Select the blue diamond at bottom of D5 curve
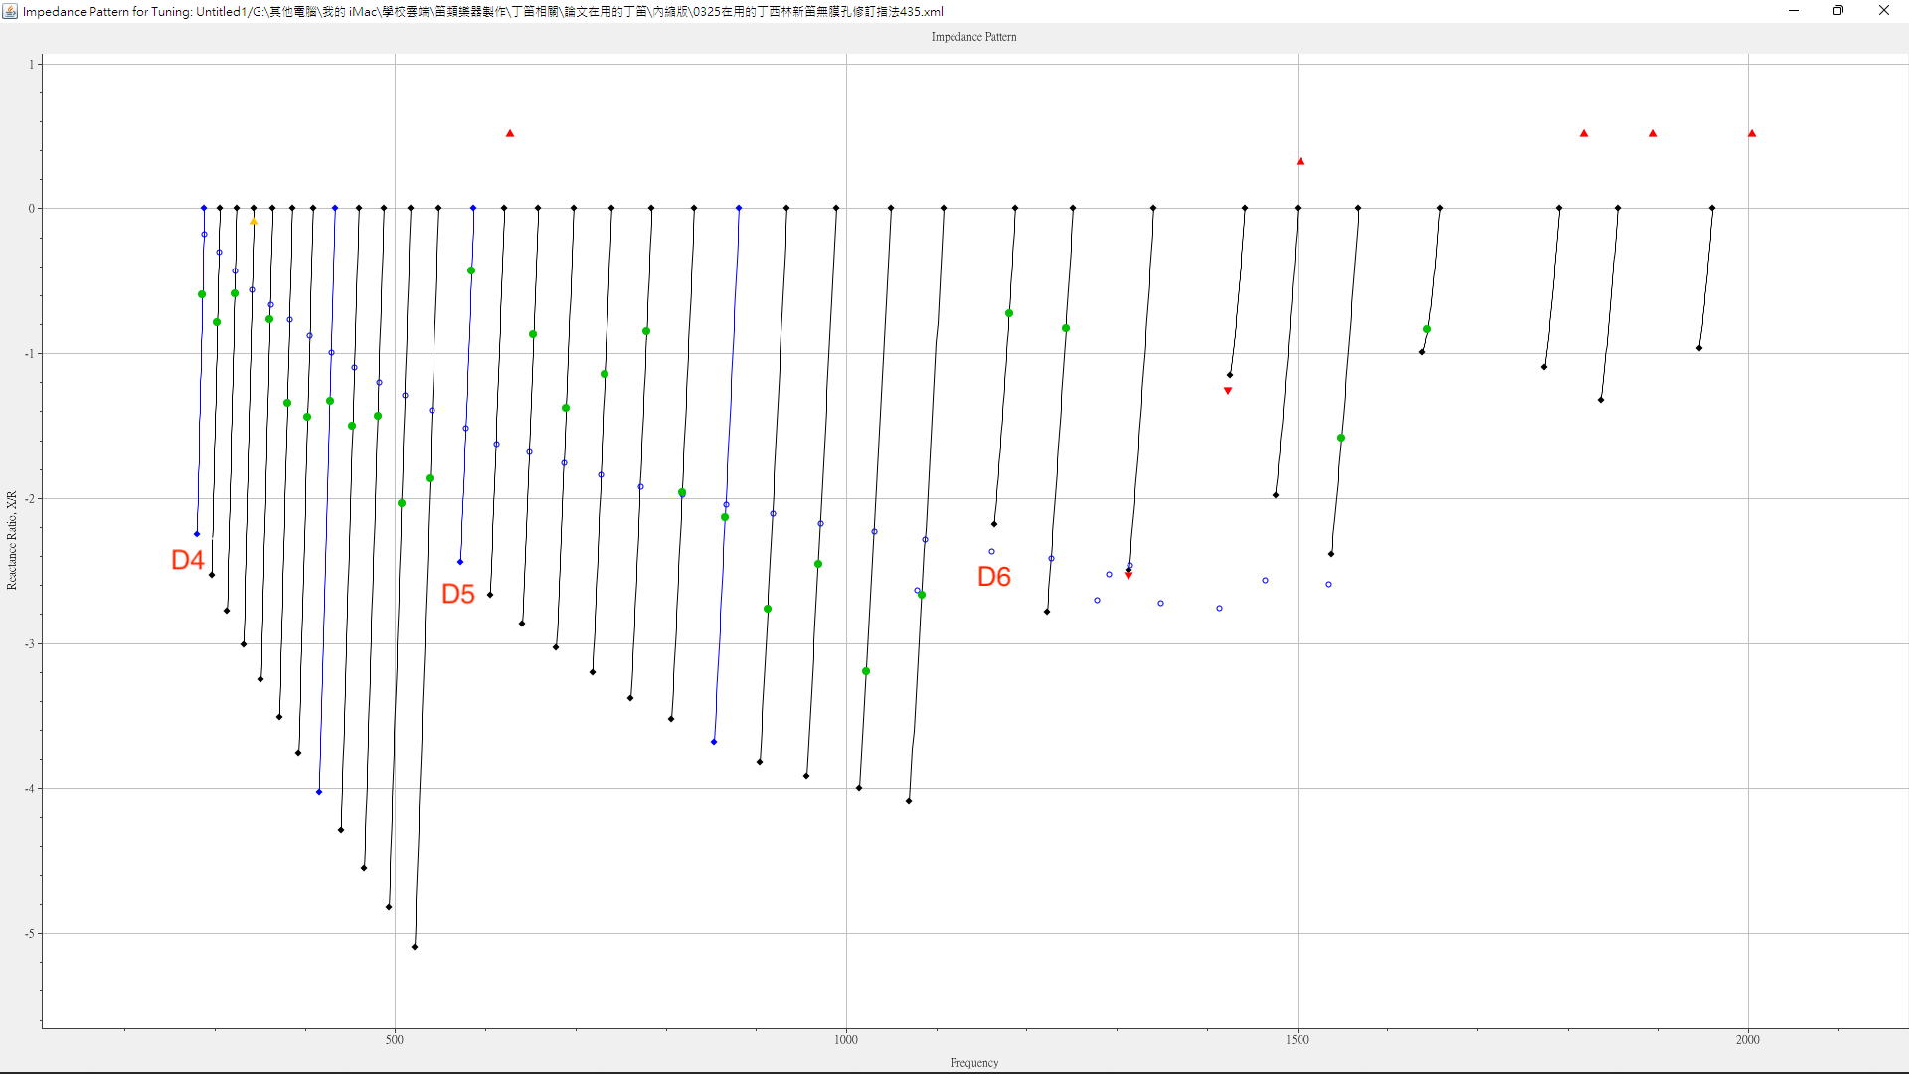Screen dimensions: 1909x1074 click(459, 561)
